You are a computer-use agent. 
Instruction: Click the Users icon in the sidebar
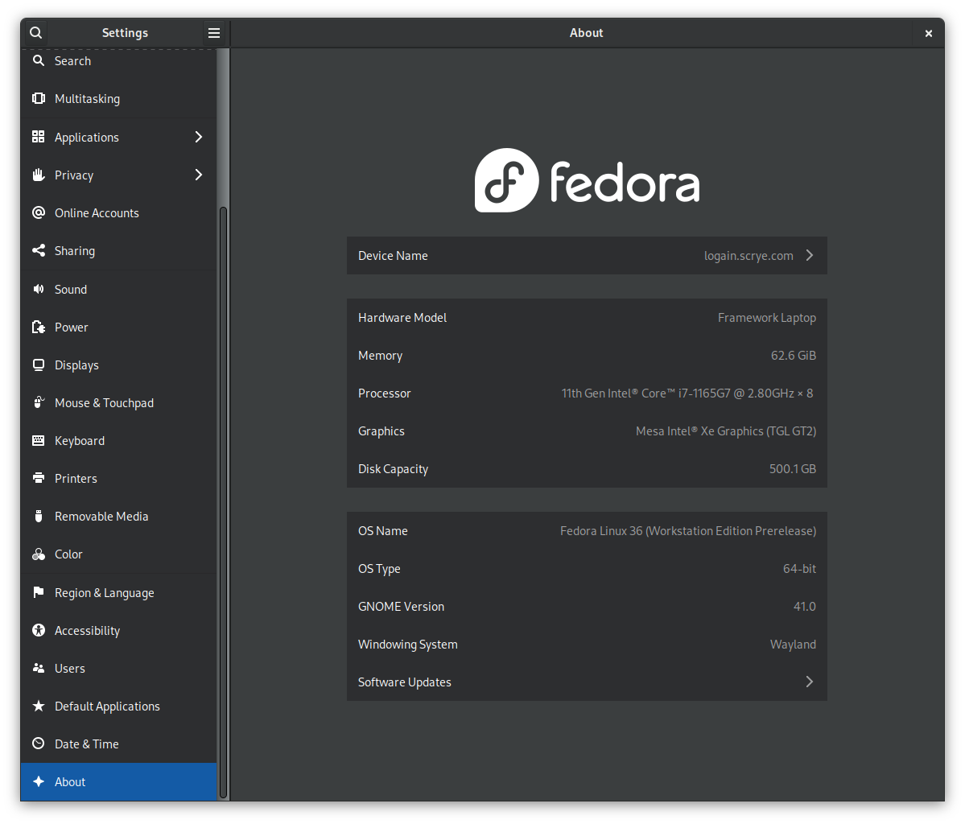(38, 668)
